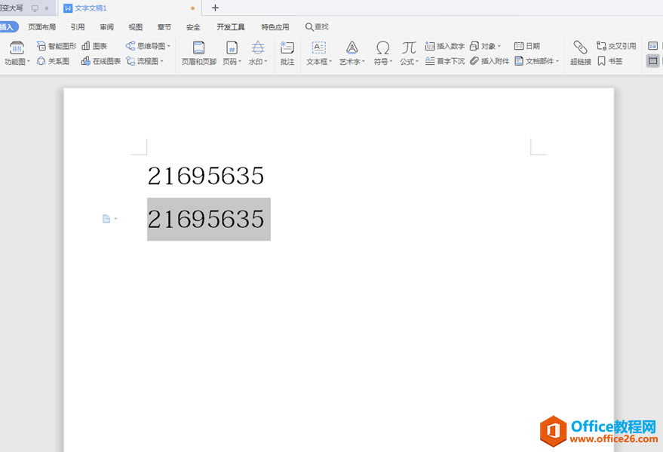Open 在线图表 online charts
The height and width of the screenshot is (452, 663).
coord(100,61)
